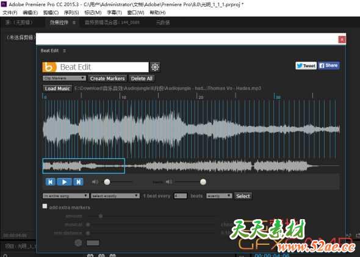Jump to previous beat button
The height and width of the screenshot is (257, 360).
[x=51, y=182]
